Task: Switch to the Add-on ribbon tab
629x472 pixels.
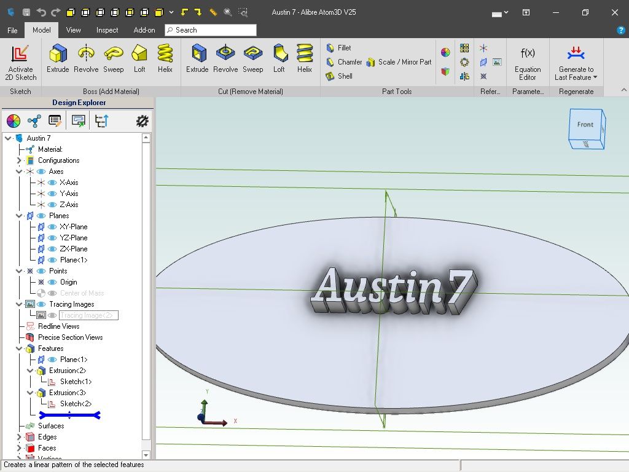Action: [144, 30]
